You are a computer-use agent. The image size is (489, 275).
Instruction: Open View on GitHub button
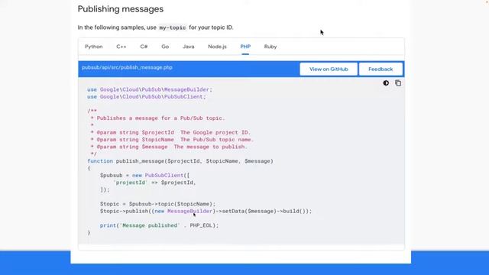click(329, 69)
